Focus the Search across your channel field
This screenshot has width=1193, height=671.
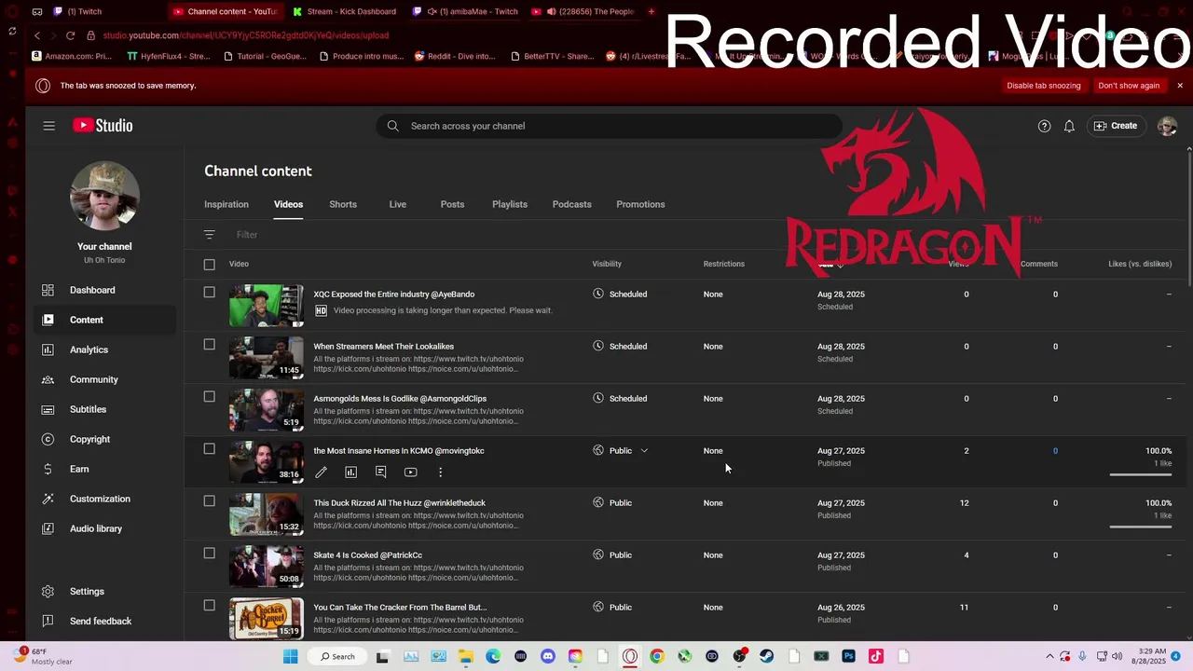[610, 126]
